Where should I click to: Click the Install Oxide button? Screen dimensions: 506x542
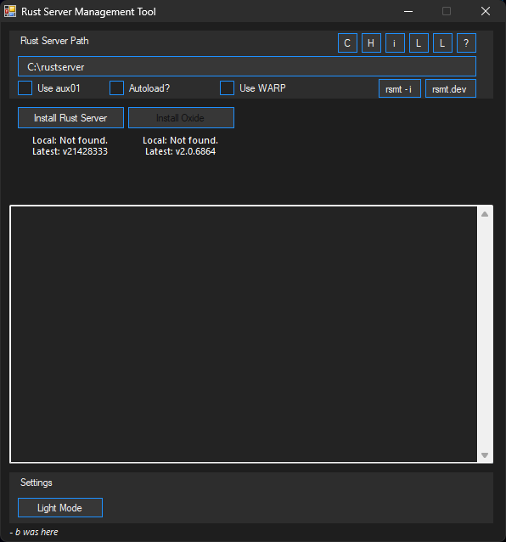182,118
